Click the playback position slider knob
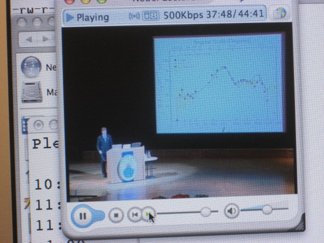Screen dimensions: 324x243 [x=206, y=212]
